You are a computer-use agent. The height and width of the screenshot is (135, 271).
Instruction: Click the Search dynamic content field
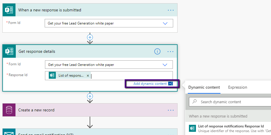click(234, 102)
